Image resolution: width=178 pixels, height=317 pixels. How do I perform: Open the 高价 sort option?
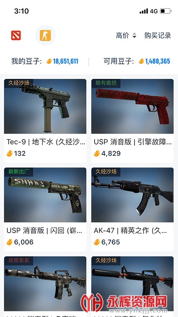point(122,36)
